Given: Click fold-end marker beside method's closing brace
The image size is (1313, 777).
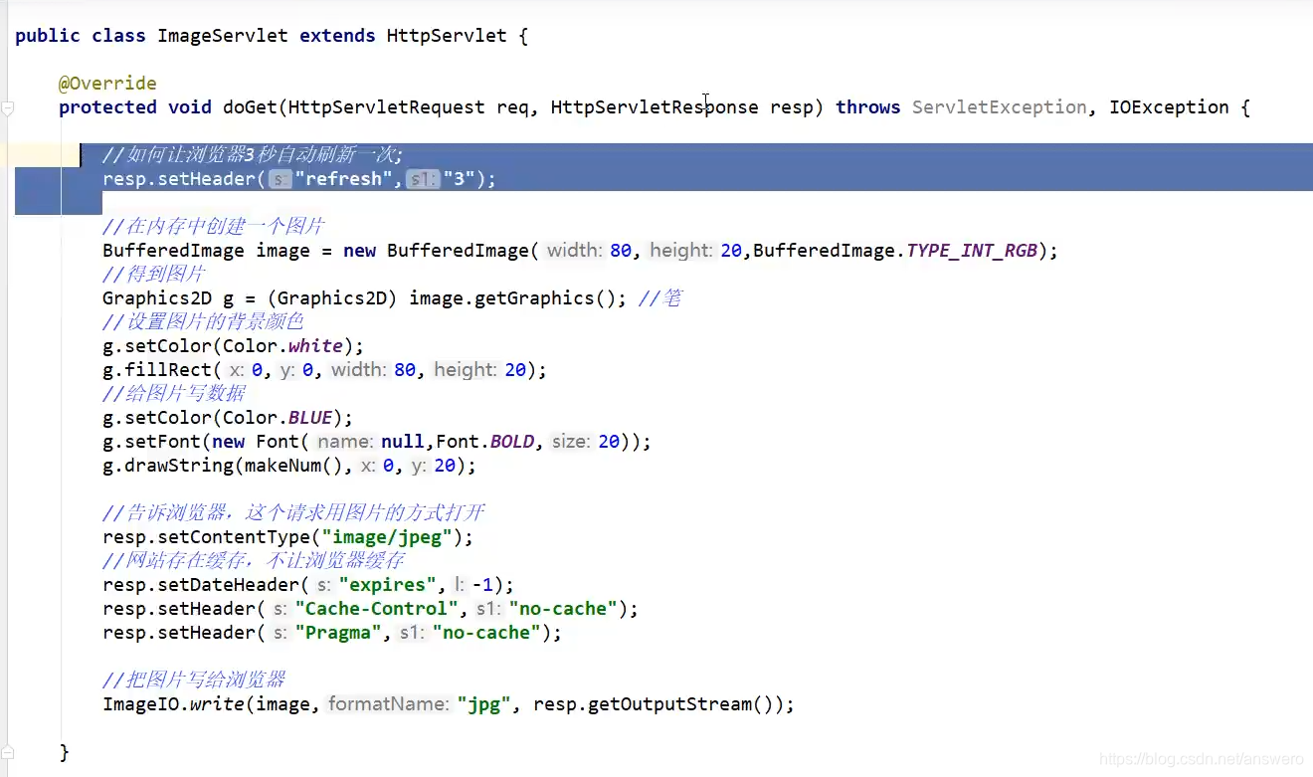Looking at the screenshot, I should click(7, 751).
